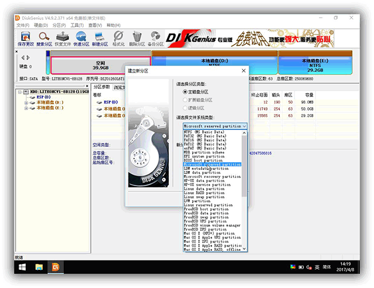
Task: Click the HD0 disk icon in tree
Action: coord(26,92)
